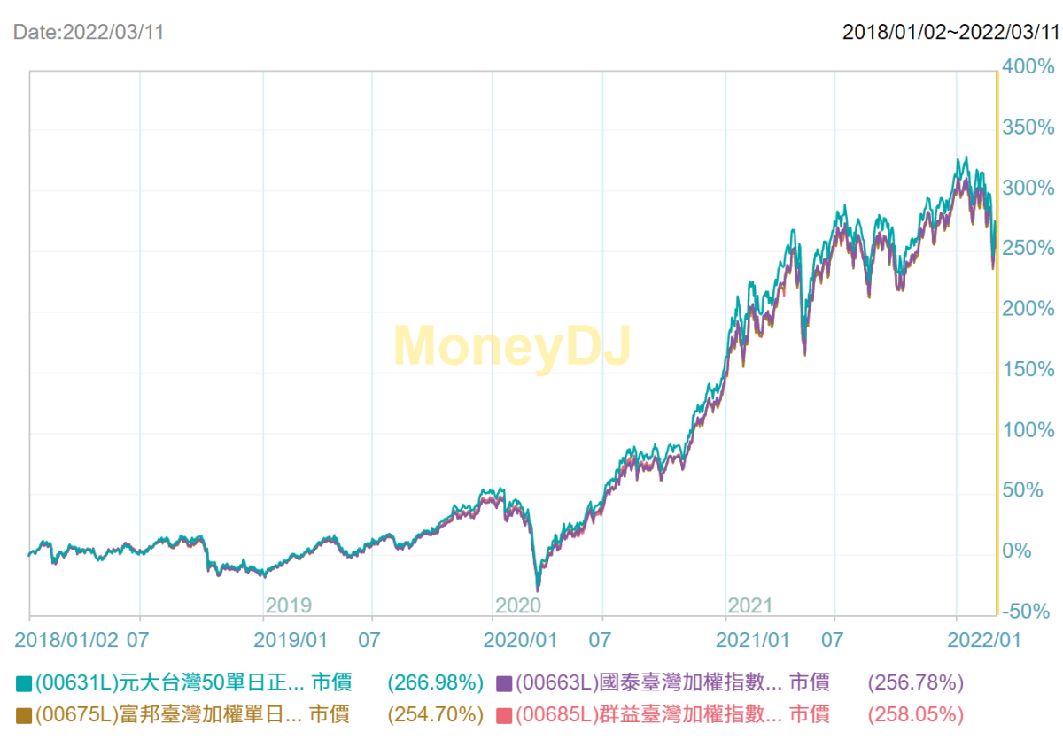Click the 300% y-axis label

[1028, 188]
